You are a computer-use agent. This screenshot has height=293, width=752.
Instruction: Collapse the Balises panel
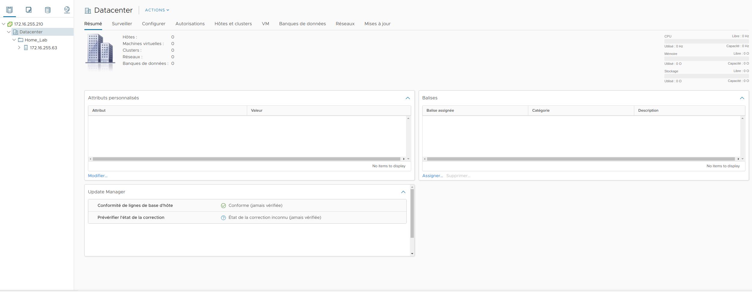pyautogui.click(x=742, y=98)
